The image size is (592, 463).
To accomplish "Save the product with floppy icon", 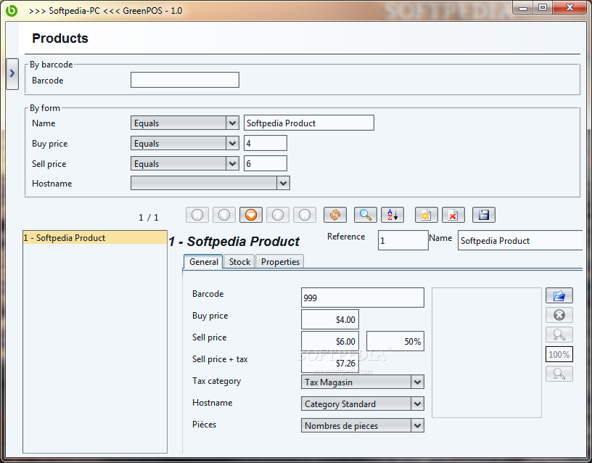I will [x=484, y=215].
